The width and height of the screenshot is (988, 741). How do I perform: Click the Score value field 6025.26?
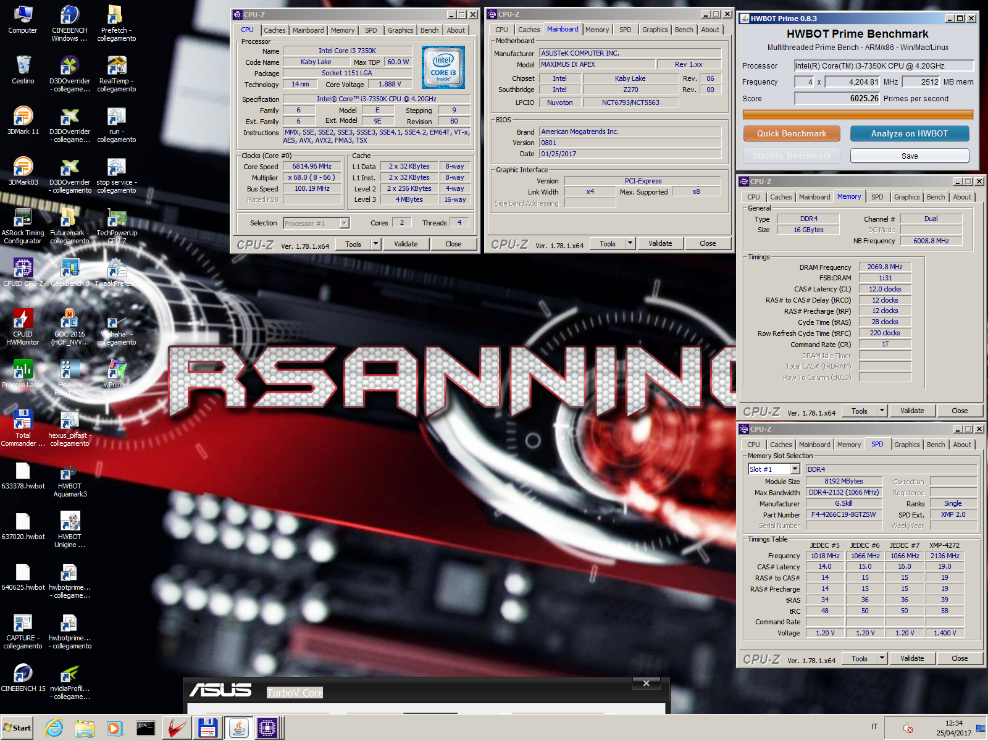click(837, 98)
